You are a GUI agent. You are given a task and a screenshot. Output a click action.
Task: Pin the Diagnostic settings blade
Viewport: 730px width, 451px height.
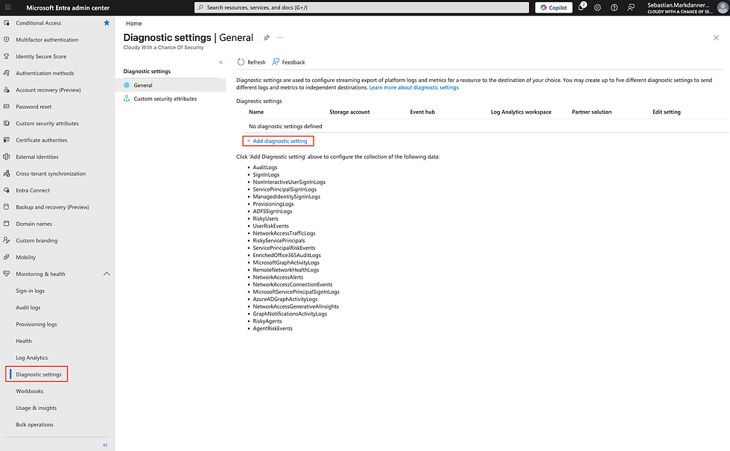click(x=267, y=38)
